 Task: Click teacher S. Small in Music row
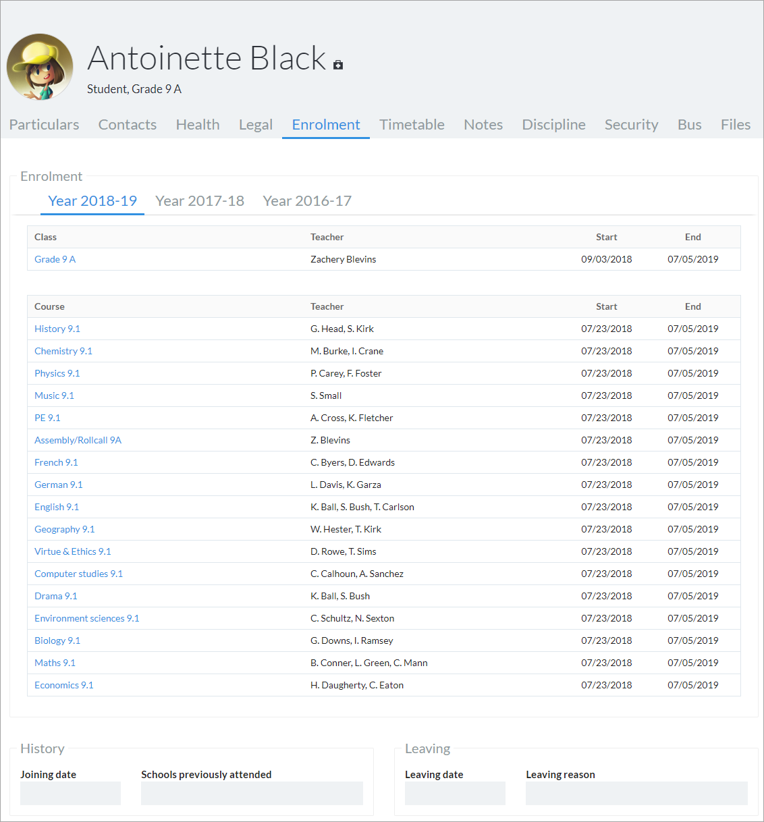pos(326,395)
